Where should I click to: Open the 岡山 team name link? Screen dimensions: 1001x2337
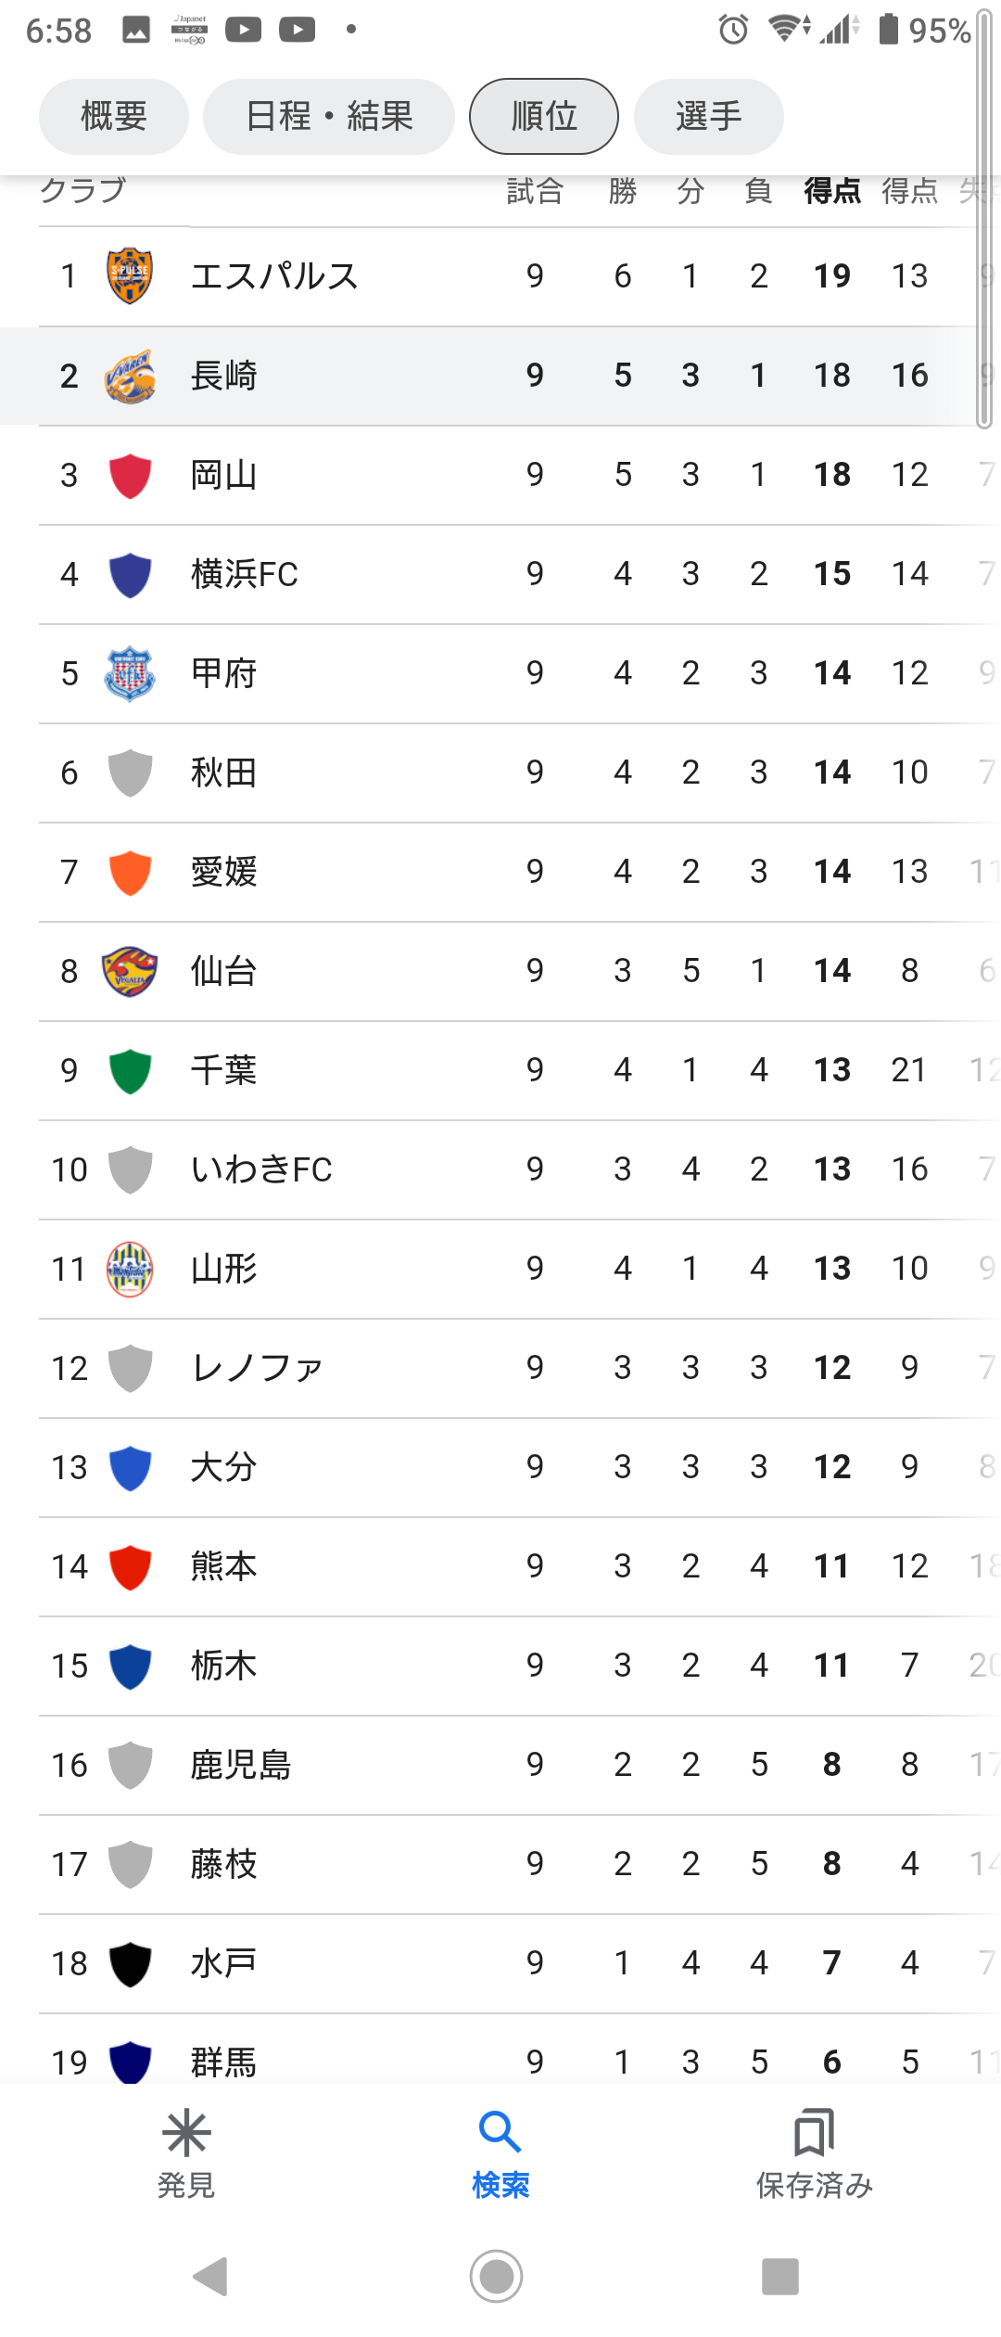[x=223, y=475]
